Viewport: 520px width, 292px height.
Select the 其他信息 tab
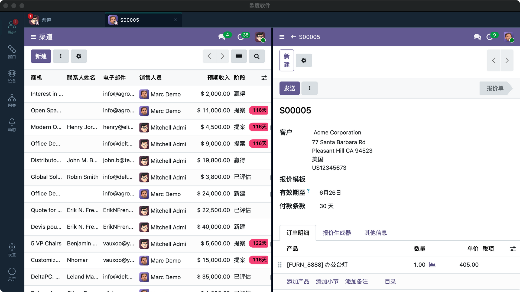coord(376,233)
